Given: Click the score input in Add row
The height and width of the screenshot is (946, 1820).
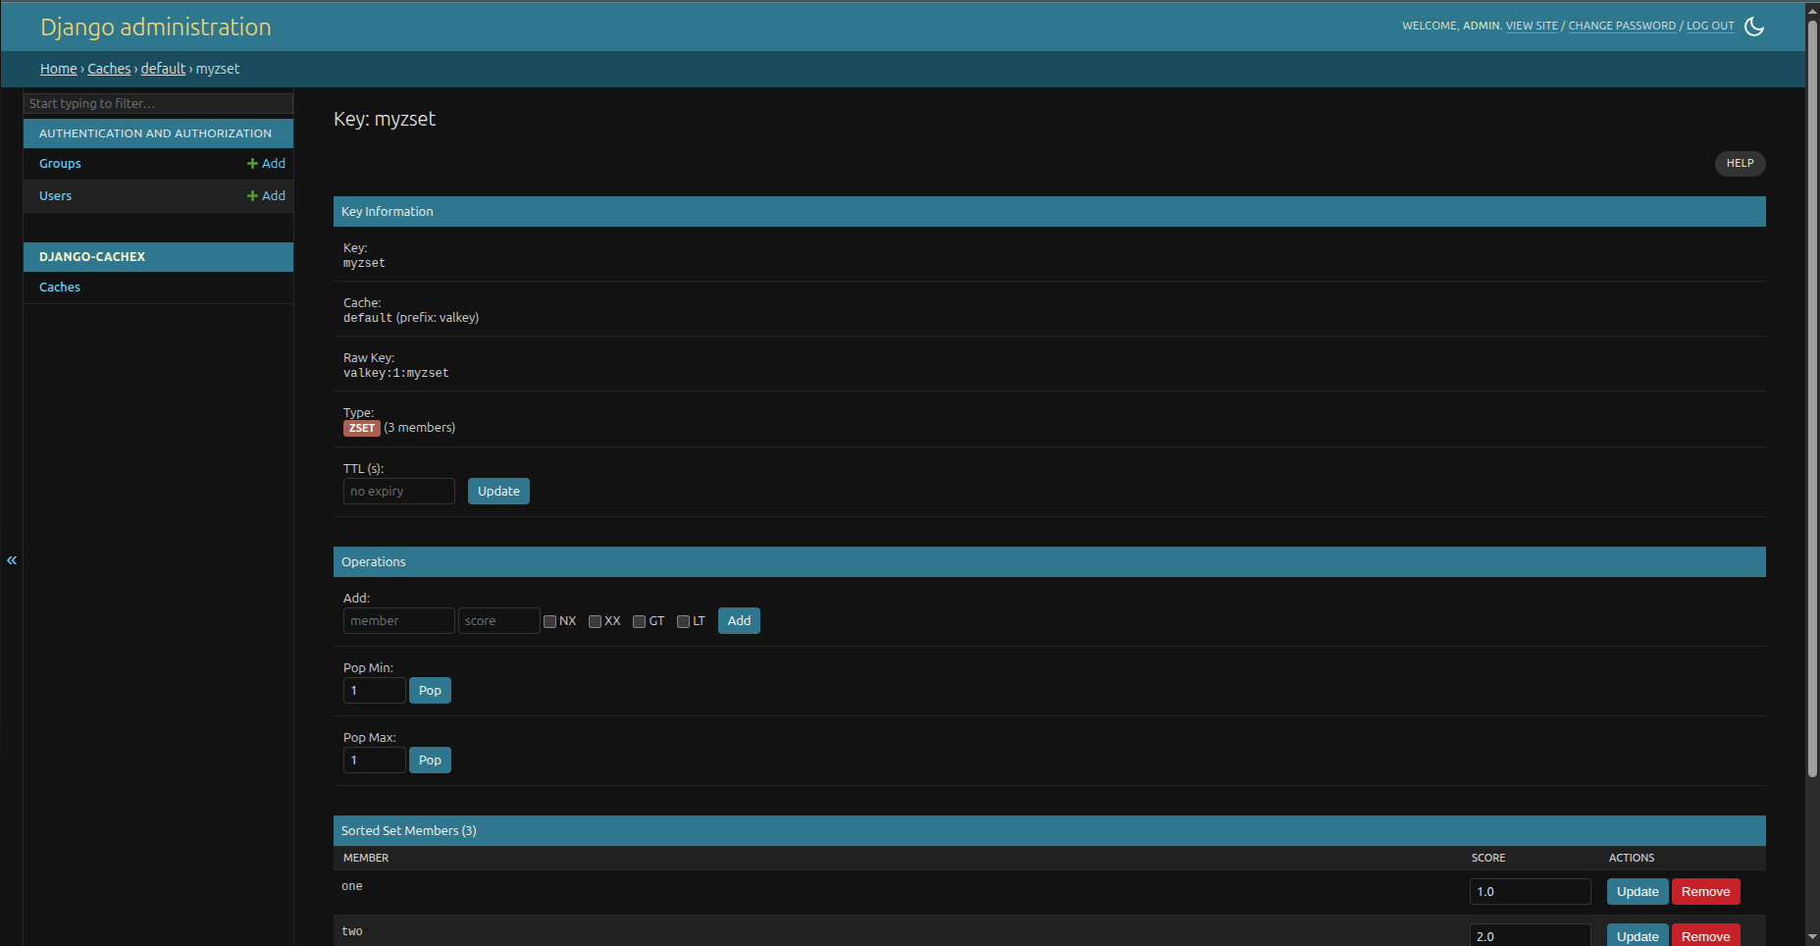Looking at the screenshot, I should pyautogui.click(x=498, y=621).
